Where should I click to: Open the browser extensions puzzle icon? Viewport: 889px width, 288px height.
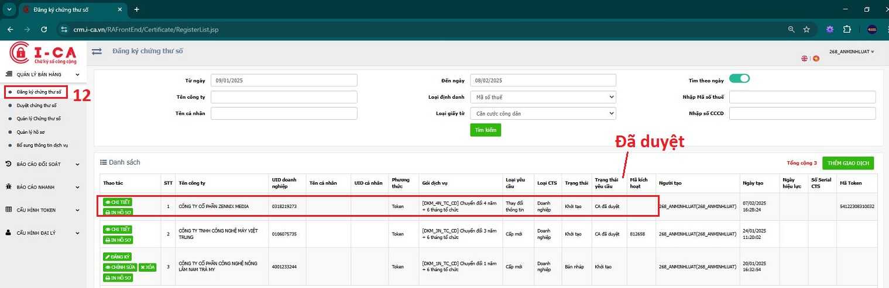847,29
